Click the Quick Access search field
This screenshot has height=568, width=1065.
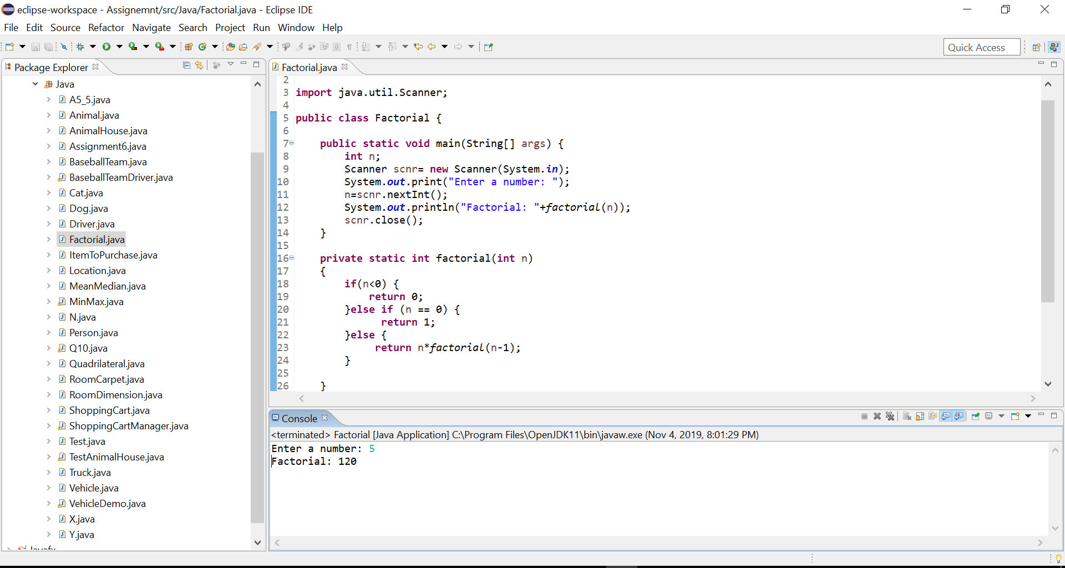[982, 47]
